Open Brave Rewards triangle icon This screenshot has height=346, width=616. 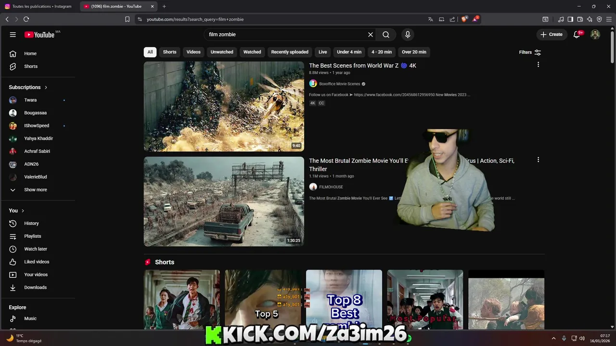click(x=475, y=19)
